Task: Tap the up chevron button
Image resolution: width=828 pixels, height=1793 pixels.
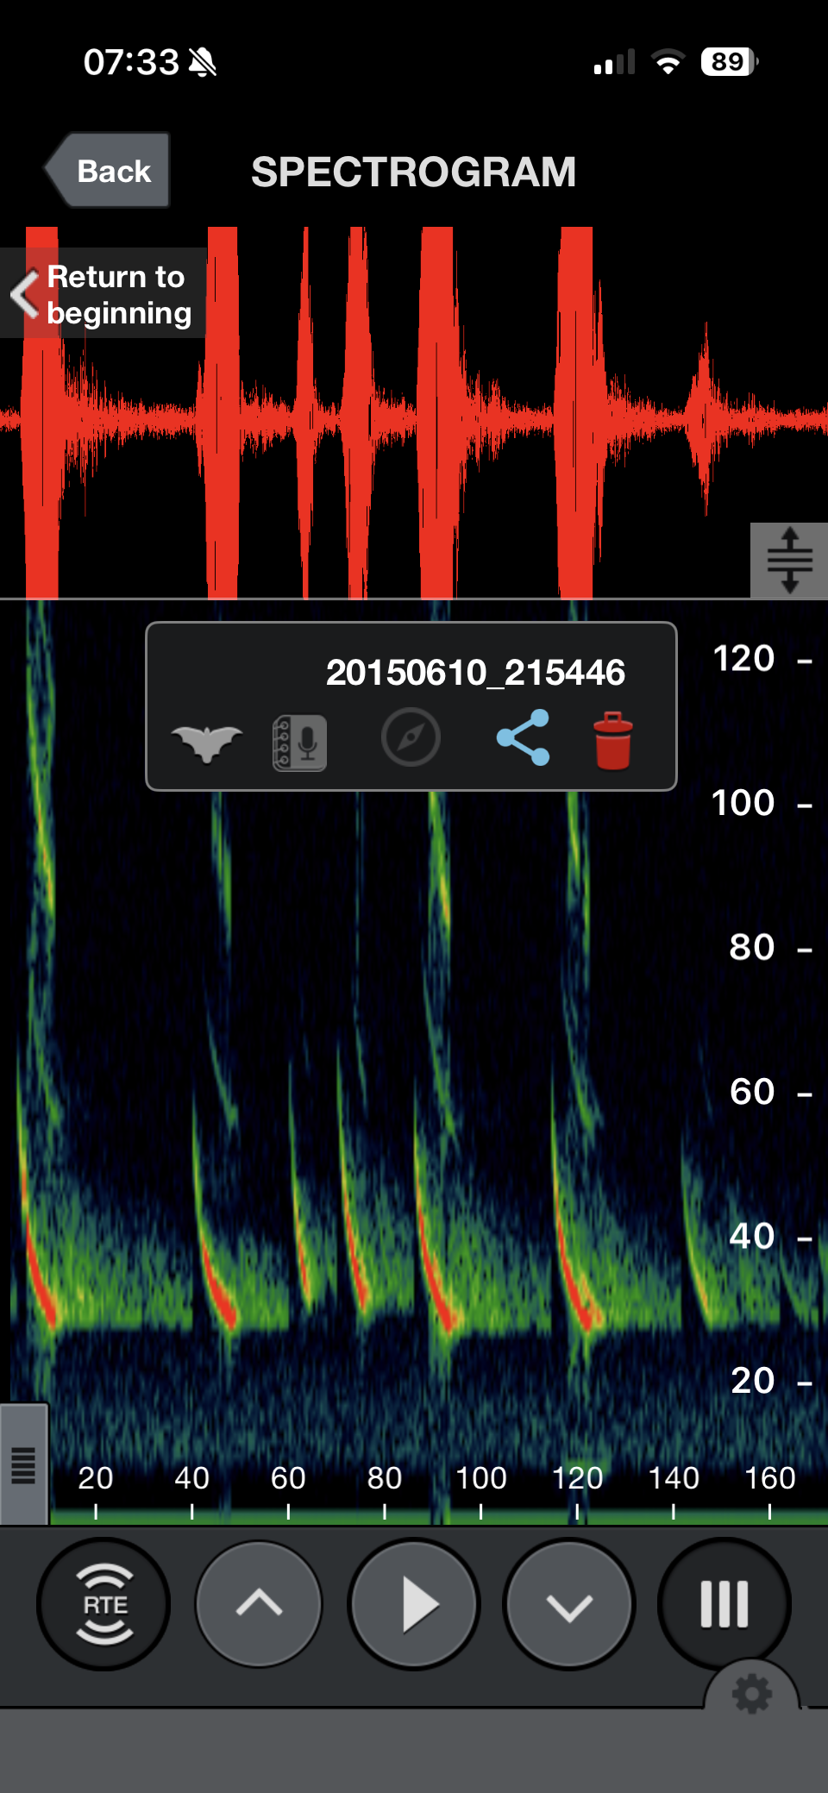Action: point(259,1604)
